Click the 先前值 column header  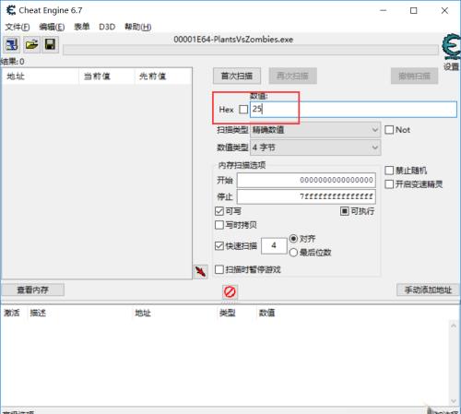click(163, 77)
